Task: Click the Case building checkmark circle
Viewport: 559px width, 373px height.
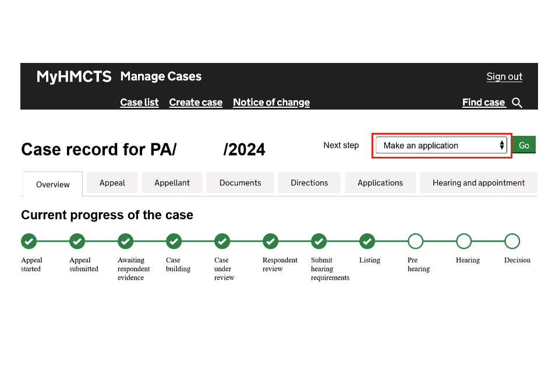Action: click(x=174, y=241)
